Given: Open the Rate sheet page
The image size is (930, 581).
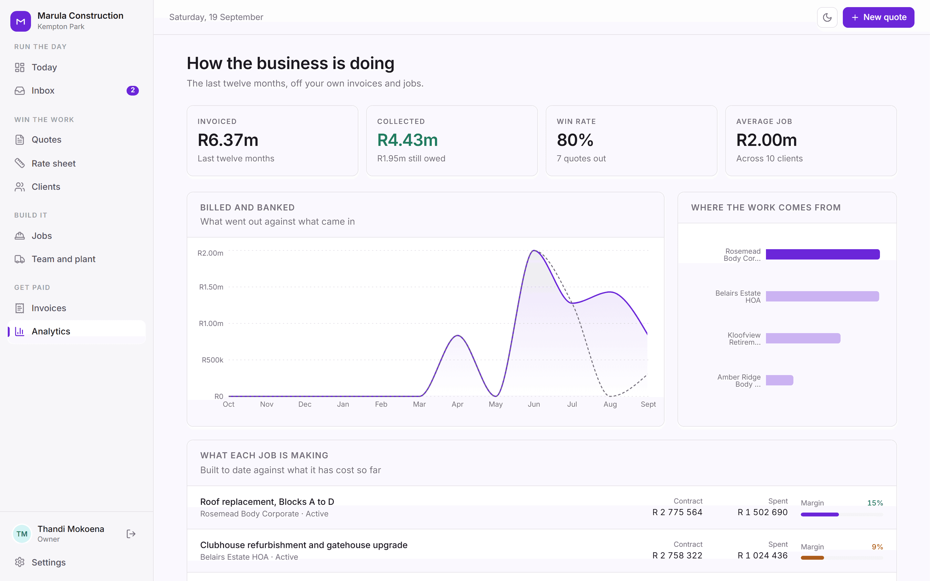Looking at the screenshot, I should point(77,163).
